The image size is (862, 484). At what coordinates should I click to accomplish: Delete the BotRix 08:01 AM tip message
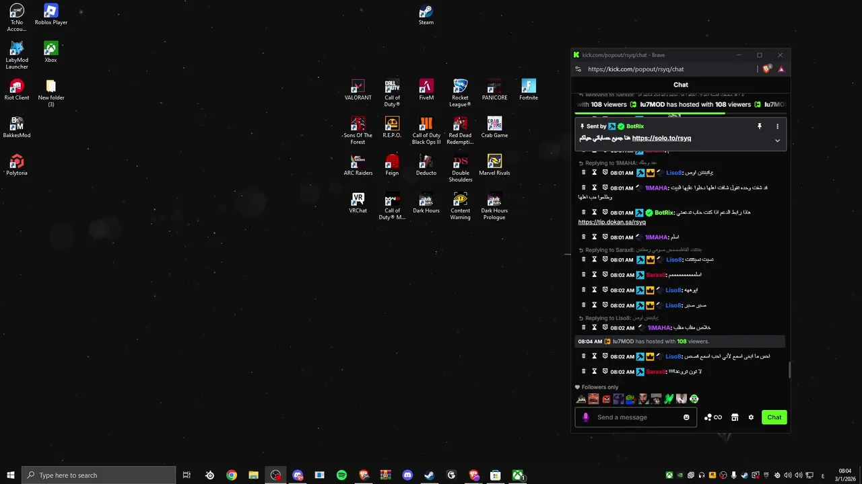584,212
